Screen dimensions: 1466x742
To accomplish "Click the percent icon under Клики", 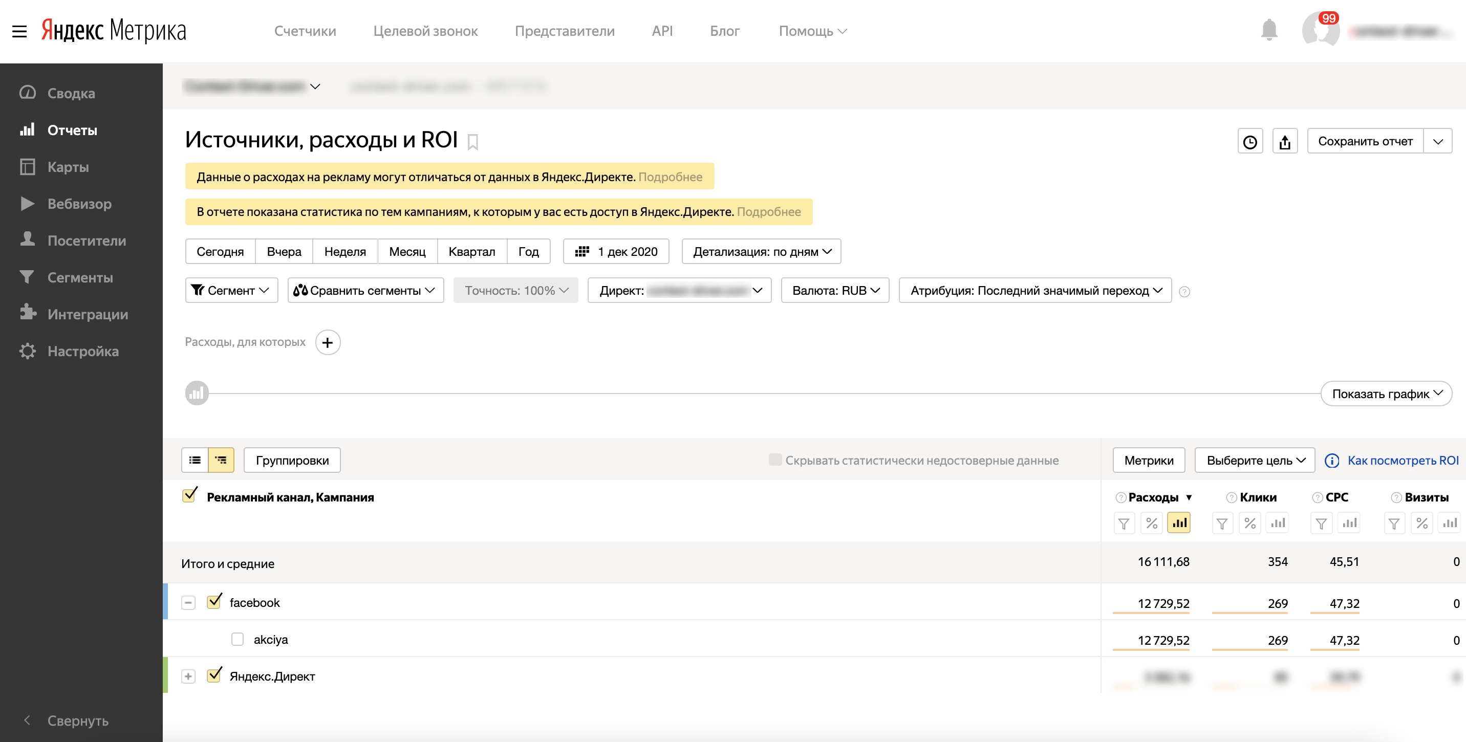I will pos(1250,523).
